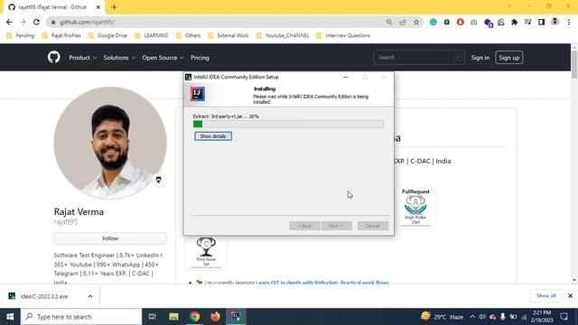
Task: Open the External Work bookmark folder
Action: 228,35
